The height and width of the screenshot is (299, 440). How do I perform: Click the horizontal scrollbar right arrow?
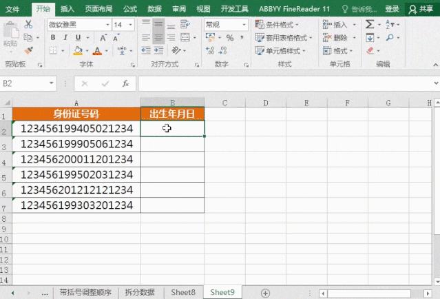pos(428,293)
